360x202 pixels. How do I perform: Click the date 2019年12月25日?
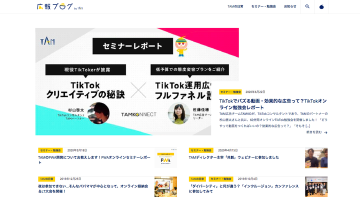[70, 179]
